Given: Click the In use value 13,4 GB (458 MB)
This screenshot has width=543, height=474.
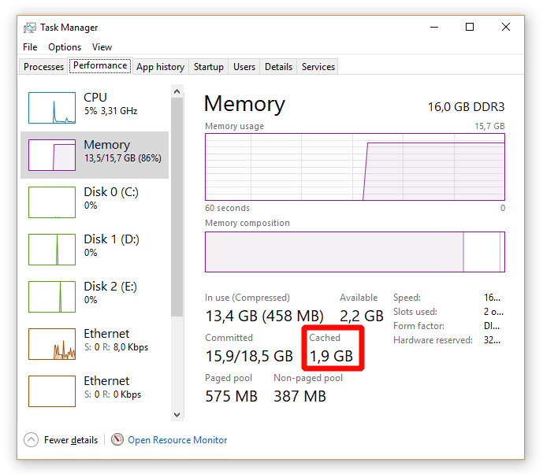Looking at the screenshot, I should [x=265, y=316].
